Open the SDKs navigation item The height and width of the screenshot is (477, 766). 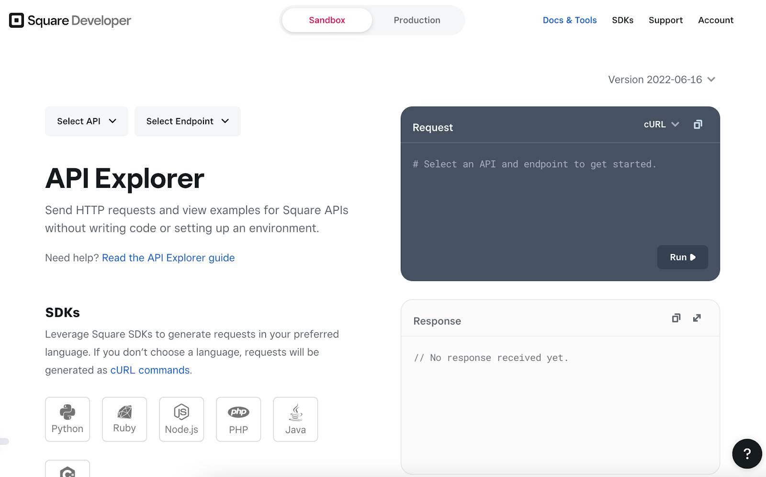click(x=622, y=20)
